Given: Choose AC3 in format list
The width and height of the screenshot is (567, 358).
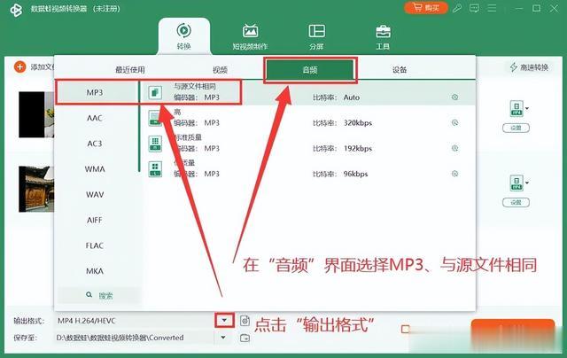Looking at the screenshot, I should pos(95,144).
